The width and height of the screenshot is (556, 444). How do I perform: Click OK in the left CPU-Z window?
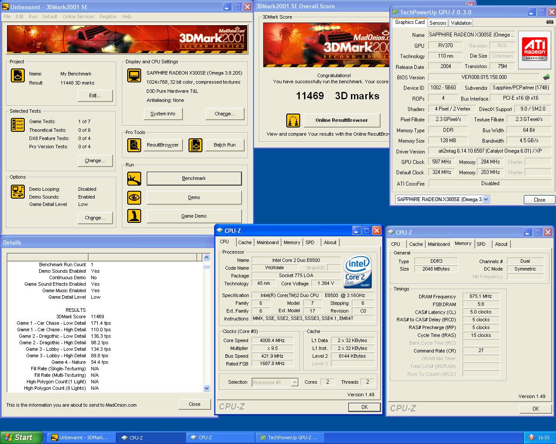[364, 407]
